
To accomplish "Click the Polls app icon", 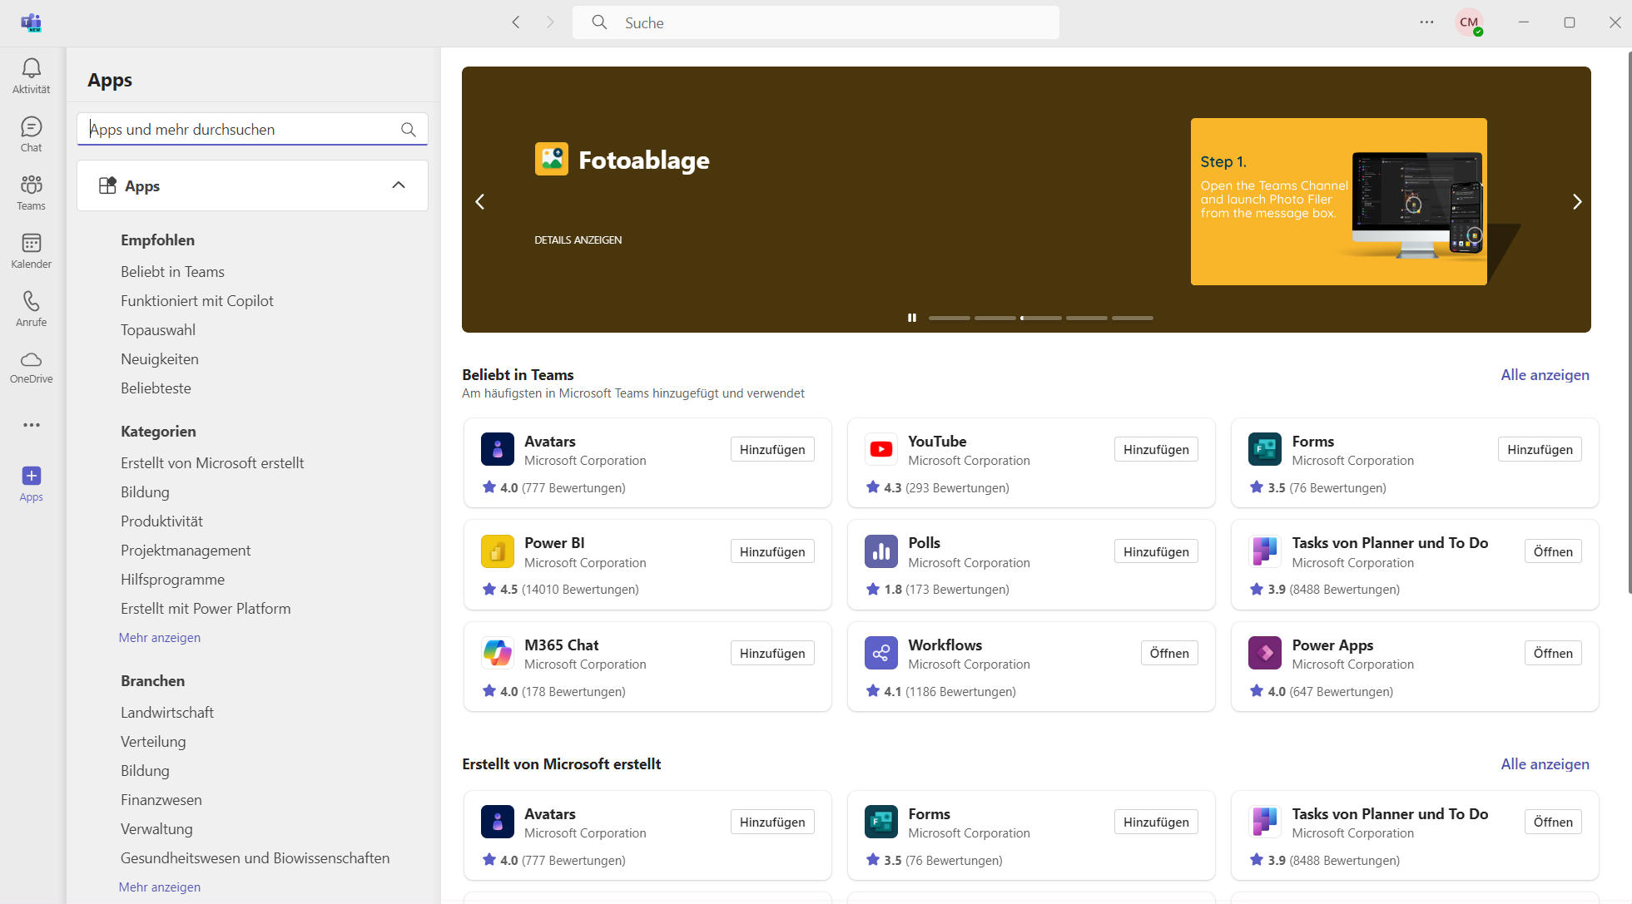I will click(881, 551).
